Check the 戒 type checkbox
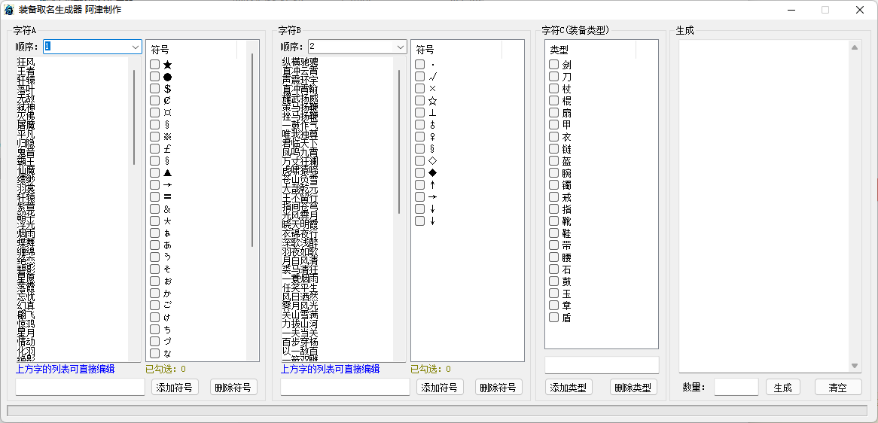The image size is (878, 423). tap(553, 197)
